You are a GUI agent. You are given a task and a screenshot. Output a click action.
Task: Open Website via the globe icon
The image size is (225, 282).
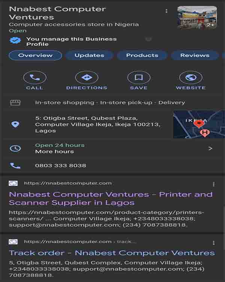coord(191,77)
